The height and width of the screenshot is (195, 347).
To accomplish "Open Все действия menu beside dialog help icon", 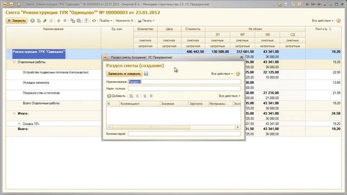I will click(222, 74).
